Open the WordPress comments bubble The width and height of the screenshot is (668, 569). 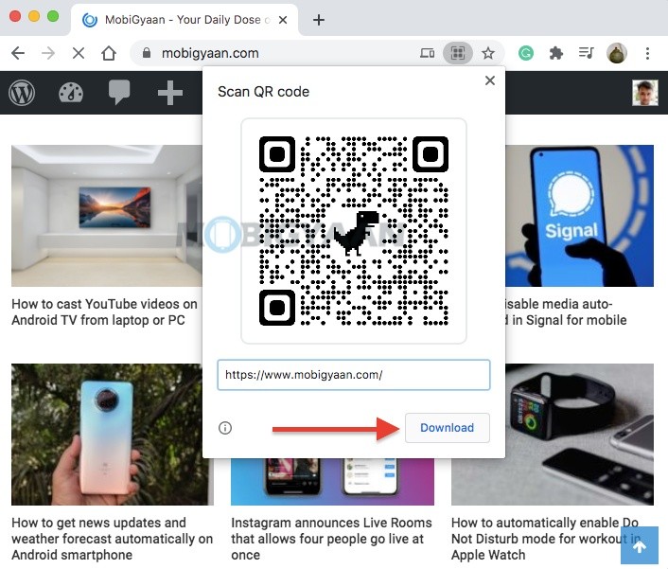pyautogui.click(x=119, y=93)
